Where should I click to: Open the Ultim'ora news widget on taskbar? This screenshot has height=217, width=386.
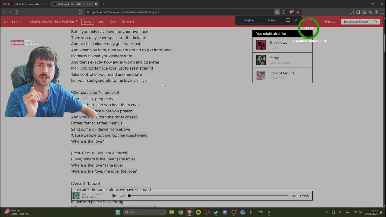point(17,212)
